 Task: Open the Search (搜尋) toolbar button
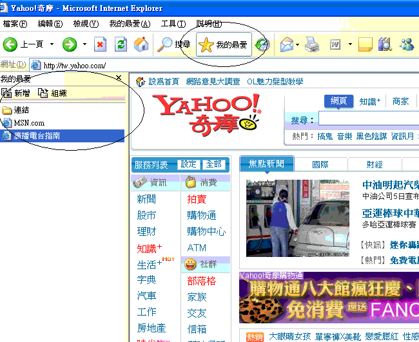[x=175, y=44]
